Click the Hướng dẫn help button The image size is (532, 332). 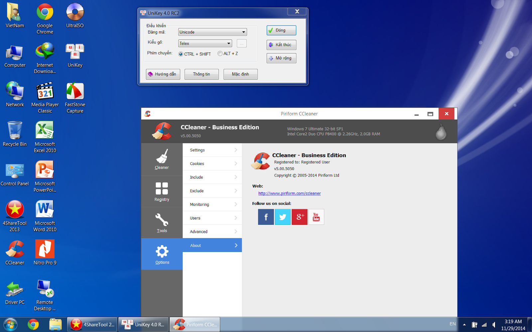163,74
